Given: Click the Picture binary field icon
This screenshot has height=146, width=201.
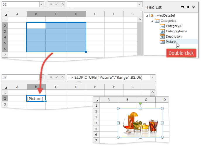Looking at the screenshot, I should 162,42.
